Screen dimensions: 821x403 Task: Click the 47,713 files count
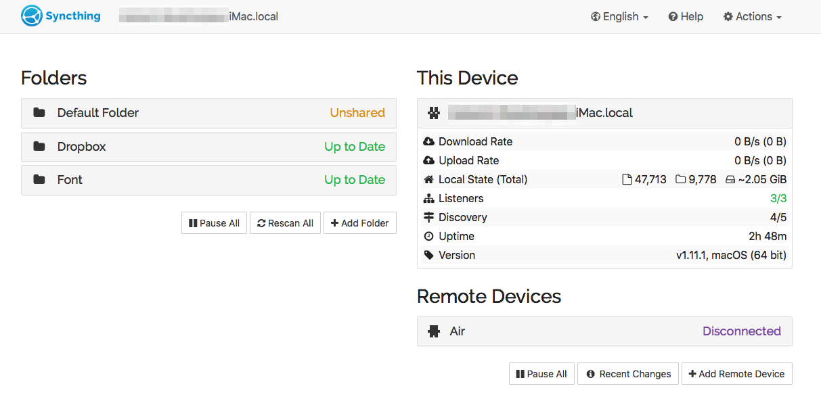pos(650,180)
